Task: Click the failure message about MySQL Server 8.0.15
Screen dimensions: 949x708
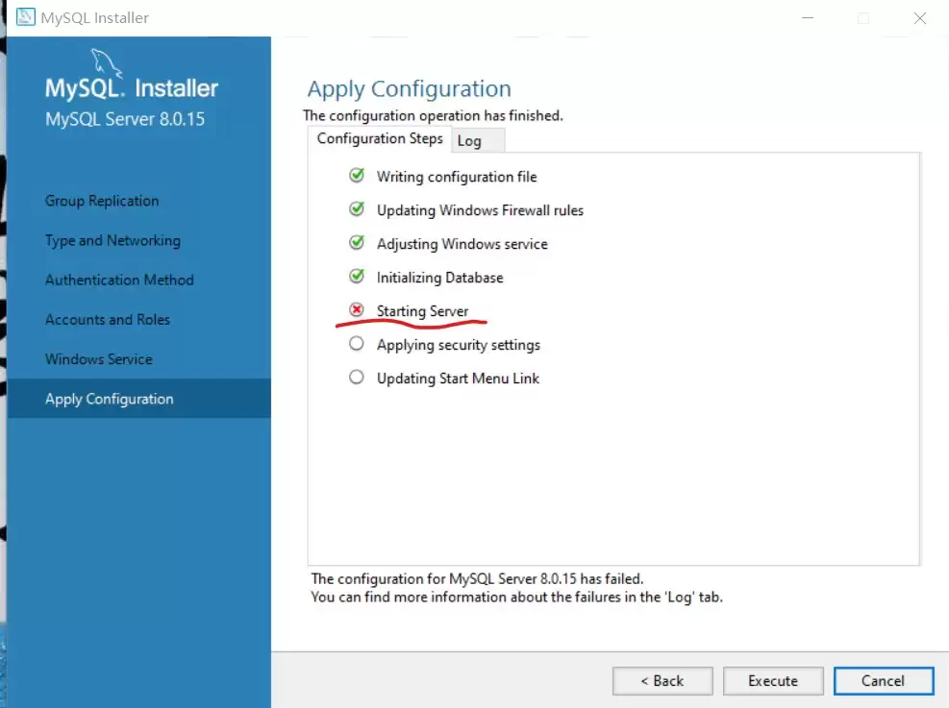Action: 476,578
